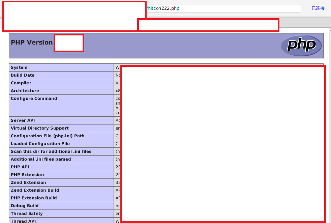Select the 'PHP API' row label
Image resolution: width=331 pixels, height=223 pixels.
(x=20, y=167)
